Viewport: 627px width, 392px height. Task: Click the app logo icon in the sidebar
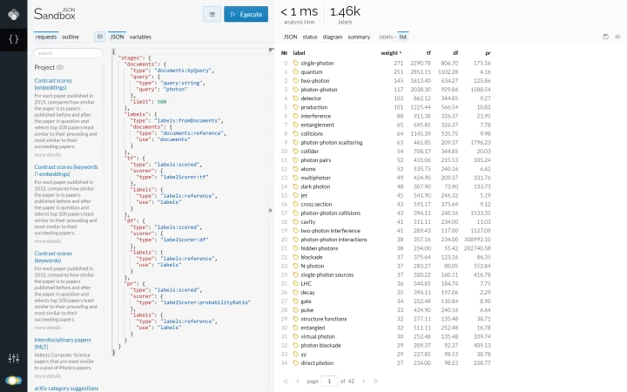click(14, 15)
